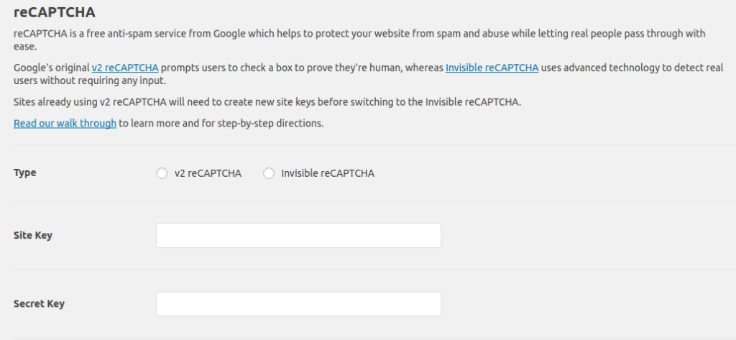Click the v2 reCAPTCHA radio label text
Screen dimensions: 736x340
click(x=208, y=173)
